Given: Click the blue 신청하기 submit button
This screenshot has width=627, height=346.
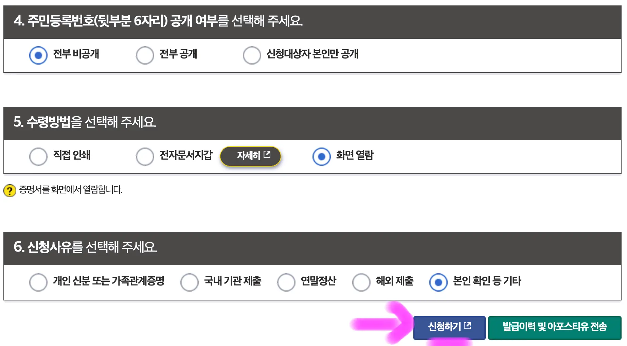Looking at the screenshot, I should point(449,327).
